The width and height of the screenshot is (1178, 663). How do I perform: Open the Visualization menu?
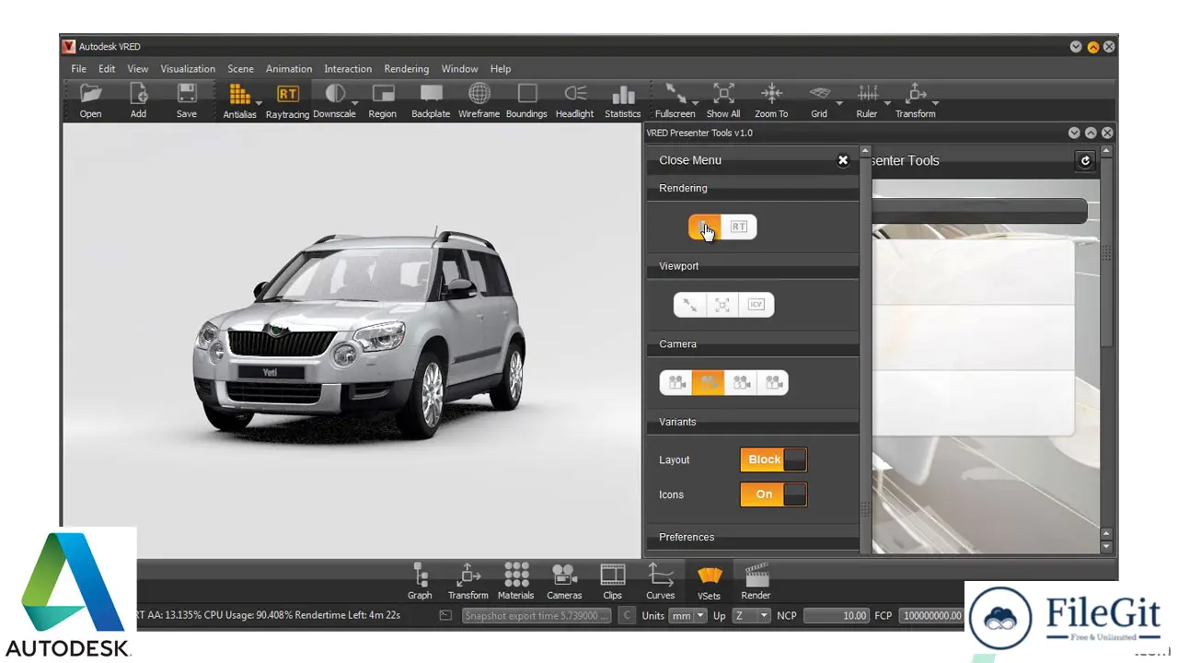point(188,69)
